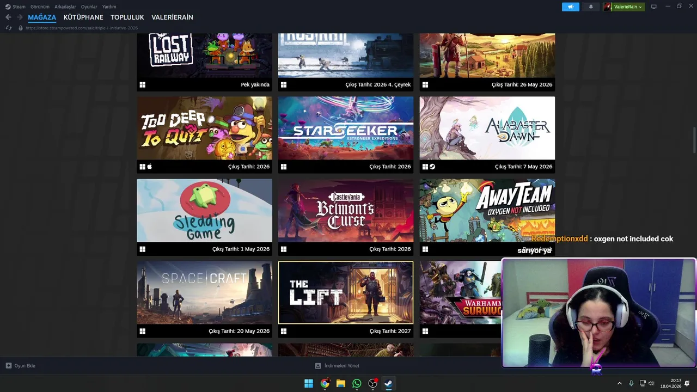The image size is (697, 392).
Task: Switch to Big Picture mode icon
Action: point(654,7)
